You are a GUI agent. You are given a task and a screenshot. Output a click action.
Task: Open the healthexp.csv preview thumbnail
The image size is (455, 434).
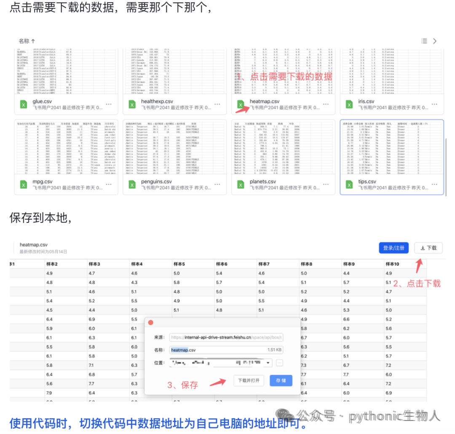[x=175, y=71]
